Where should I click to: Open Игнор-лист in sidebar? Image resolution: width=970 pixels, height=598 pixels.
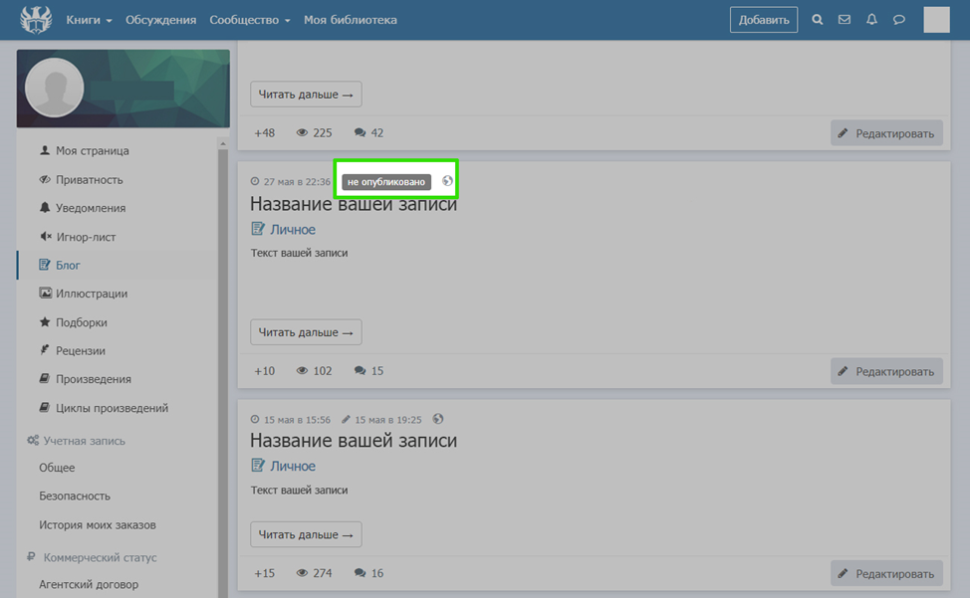pyautogui.click(x=86, y=237)
